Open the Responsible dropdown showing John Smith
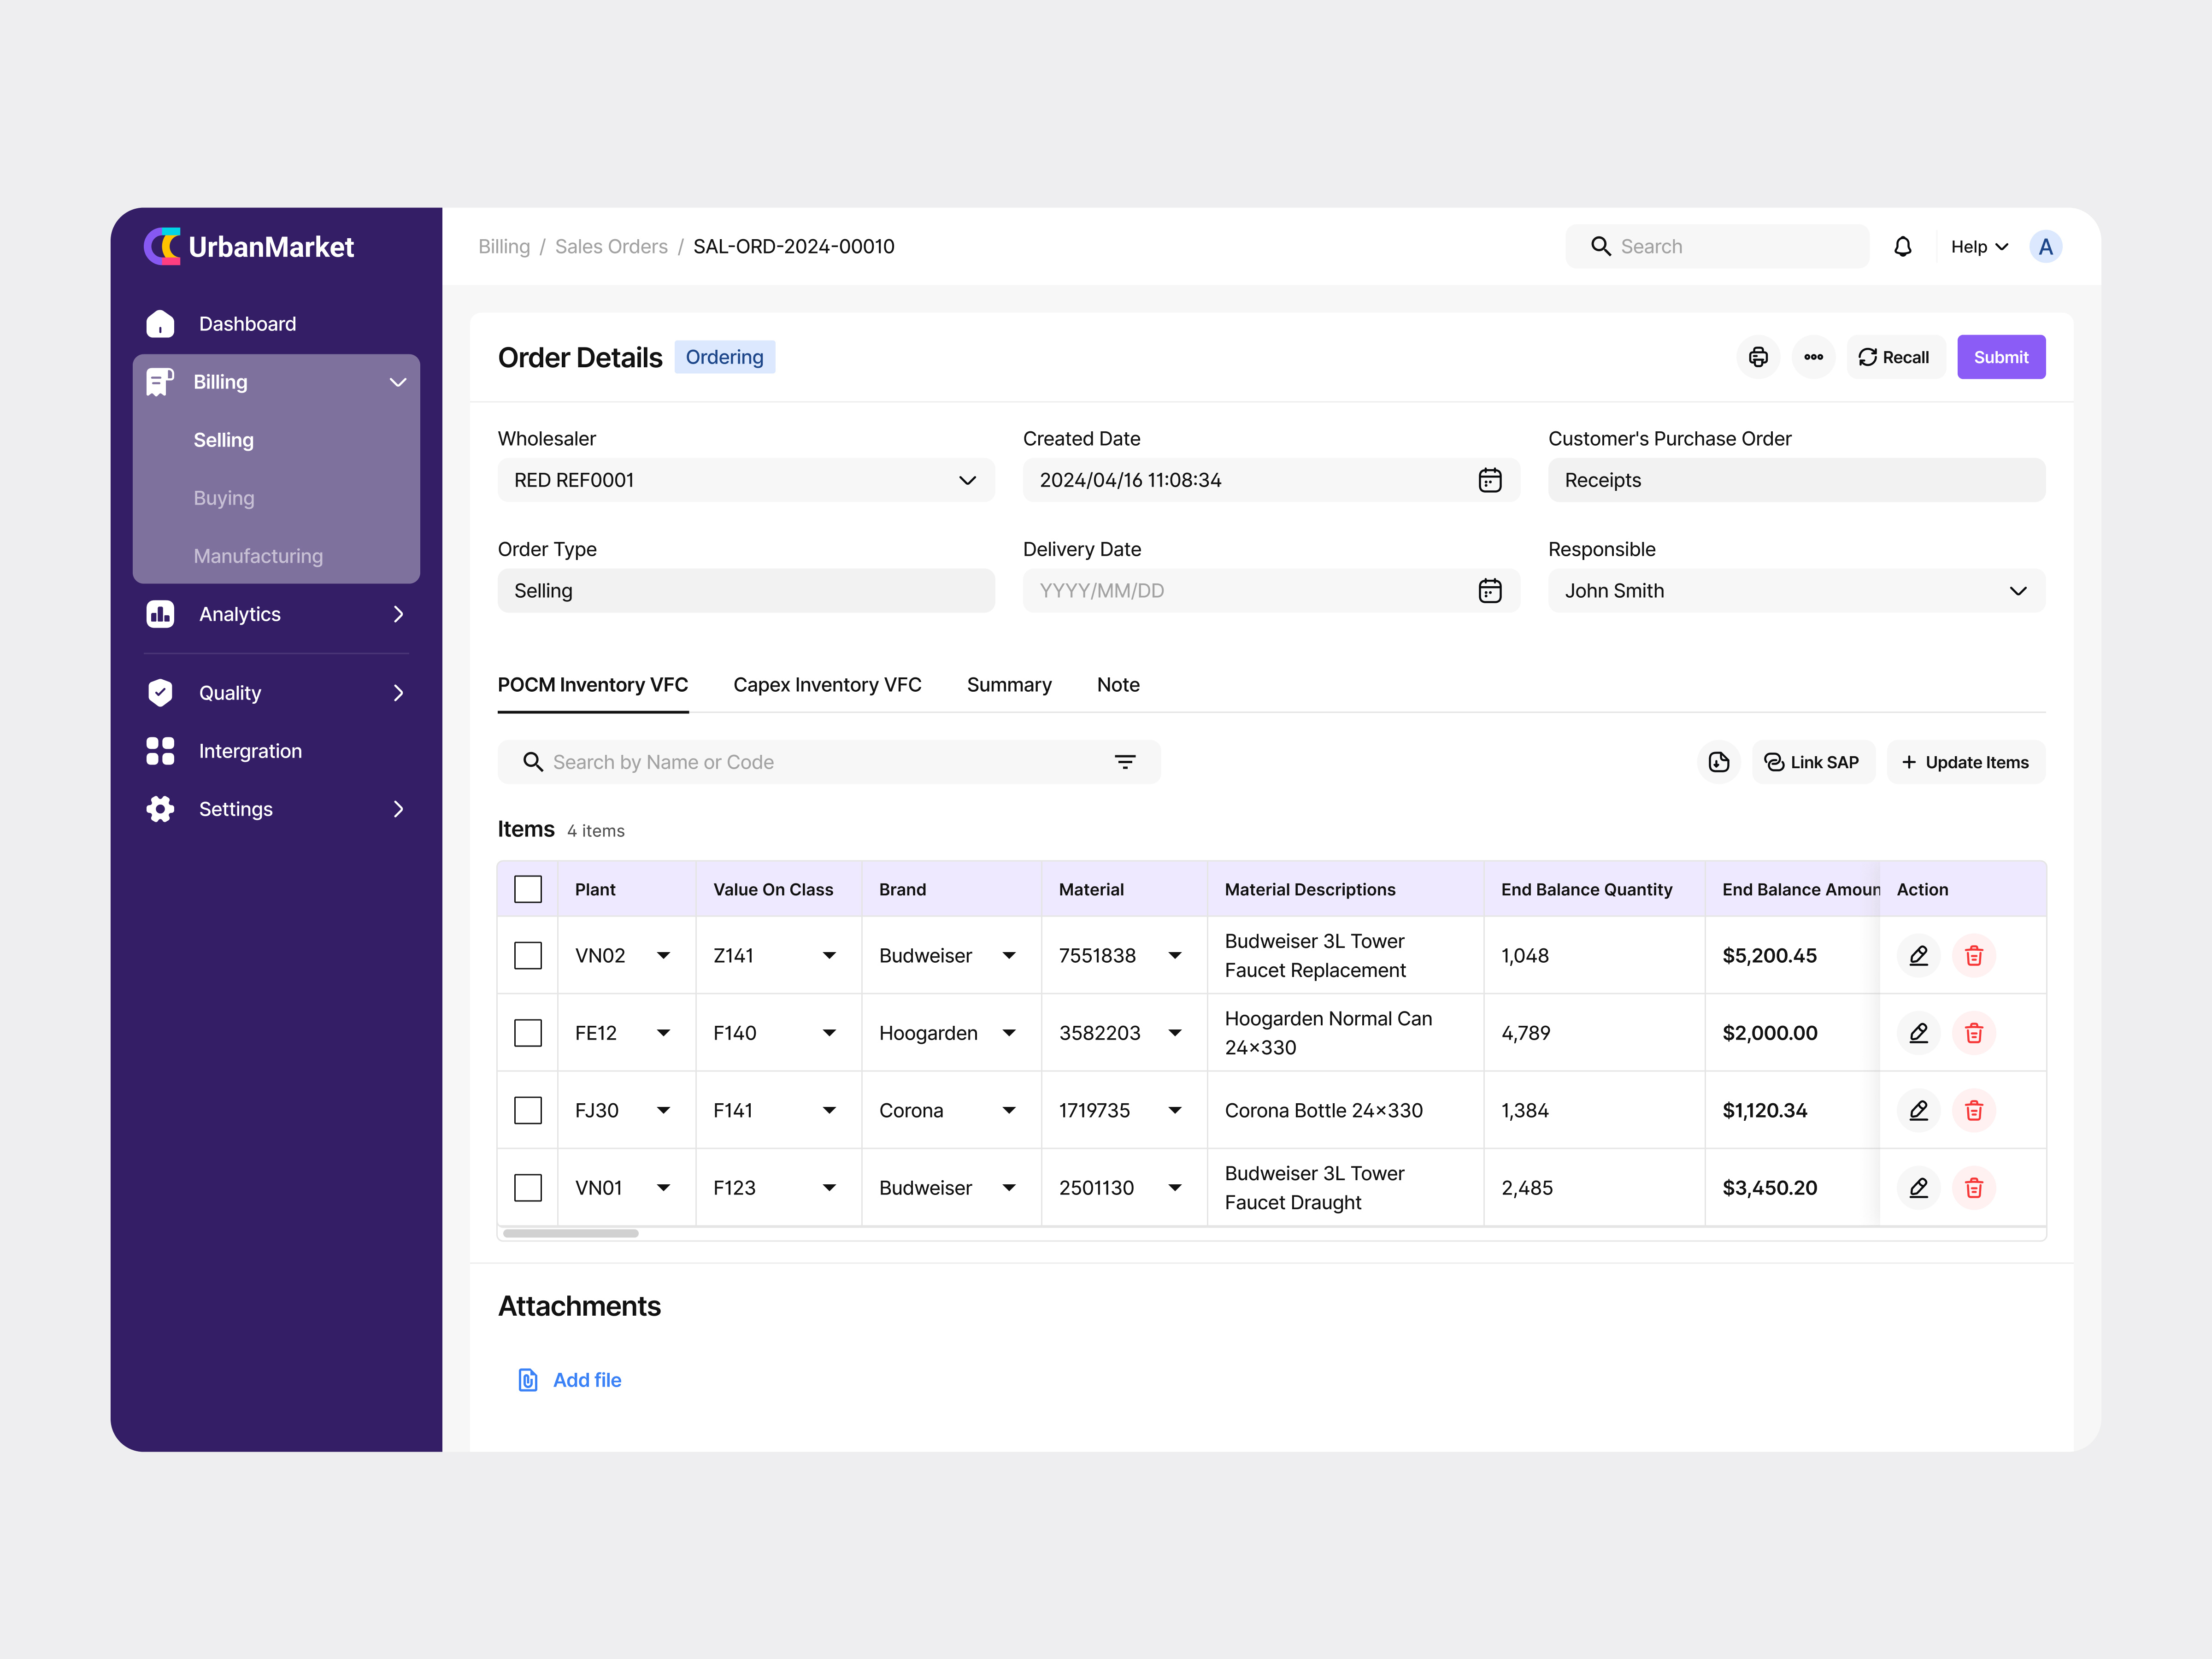2212x1659 pixels. [x=2018, y=590]
